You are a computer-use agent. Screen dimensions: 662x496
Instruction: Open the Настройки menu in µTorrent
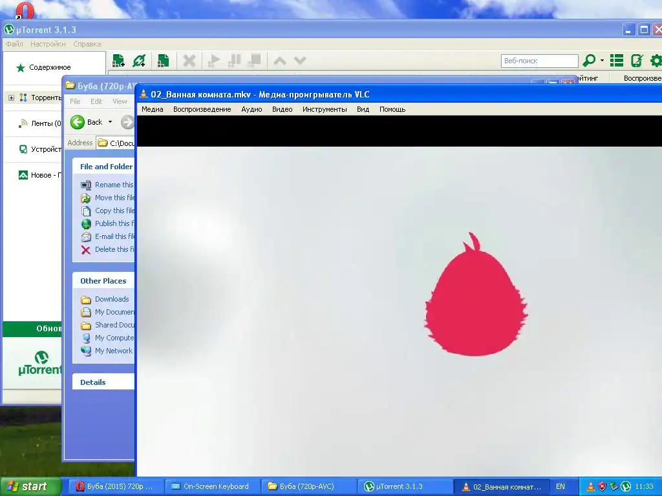48,44
